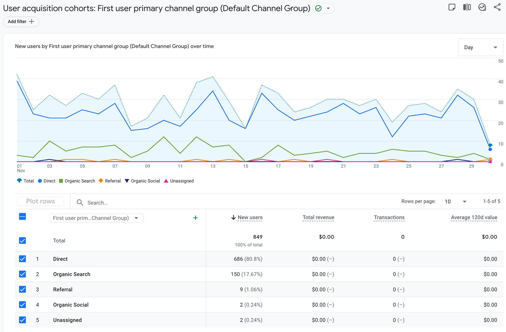The image size is (506, 332).
Task: Click the green report status checkmark
Action: click(x=318, y=8)
